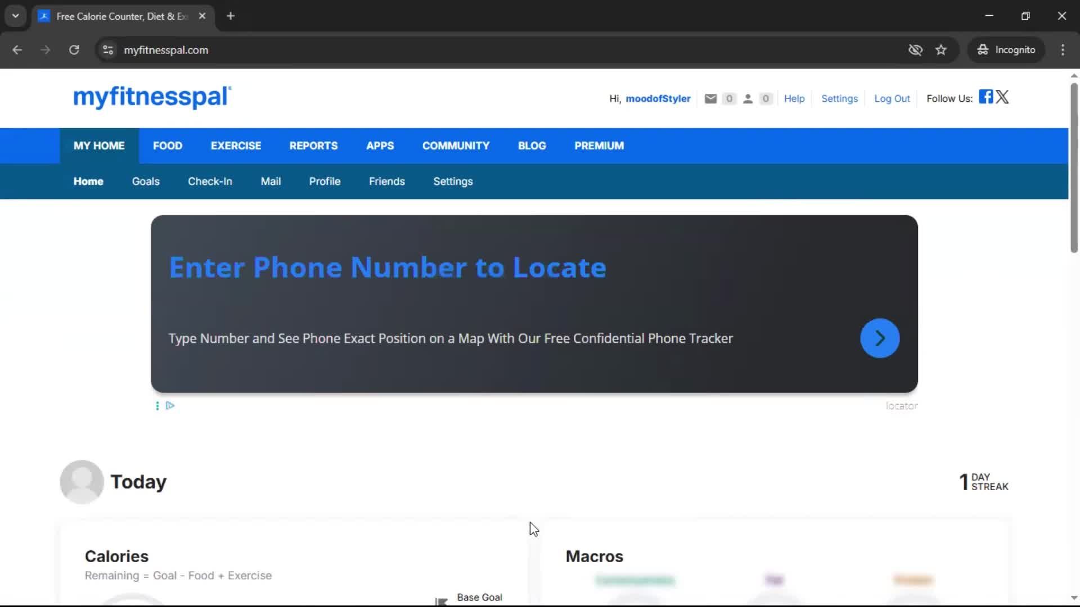Open the site information icon in address bar
This screenshot has width=1080, height=607.
[108, 50]
